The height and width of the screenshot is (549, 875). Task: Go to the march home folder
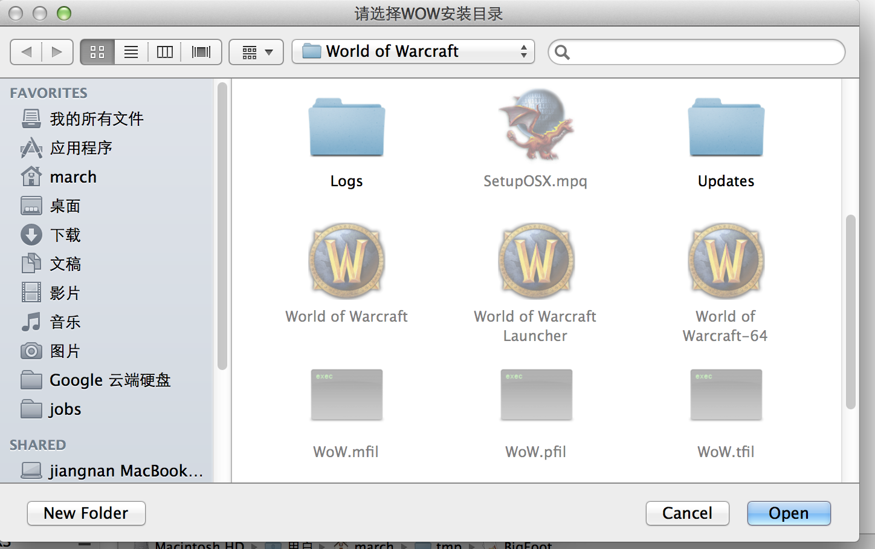coord(59,177)
